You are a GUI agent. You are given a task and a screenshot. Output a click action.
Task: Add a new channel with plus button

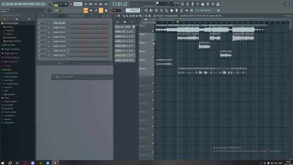point(60,63)
